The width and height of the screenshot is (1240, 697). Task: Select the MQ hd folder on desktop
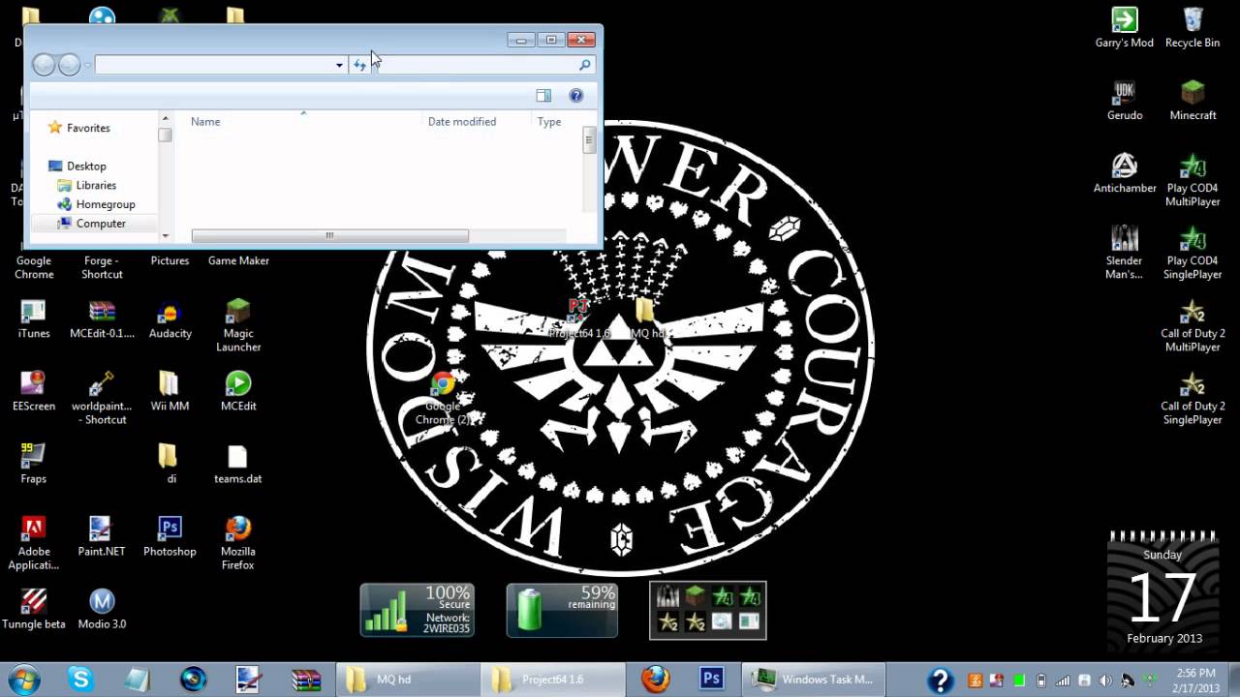point(645,318)
